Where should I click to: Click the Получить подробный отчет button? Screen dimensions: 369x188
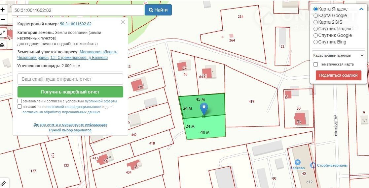pyautogui.click(x=70, y=92)
